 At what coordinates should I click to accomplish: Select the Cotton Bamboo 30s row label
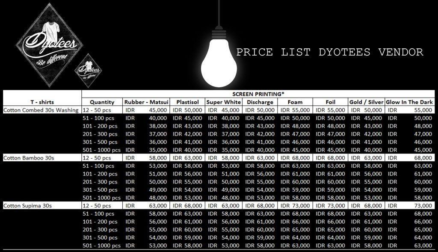29,158
